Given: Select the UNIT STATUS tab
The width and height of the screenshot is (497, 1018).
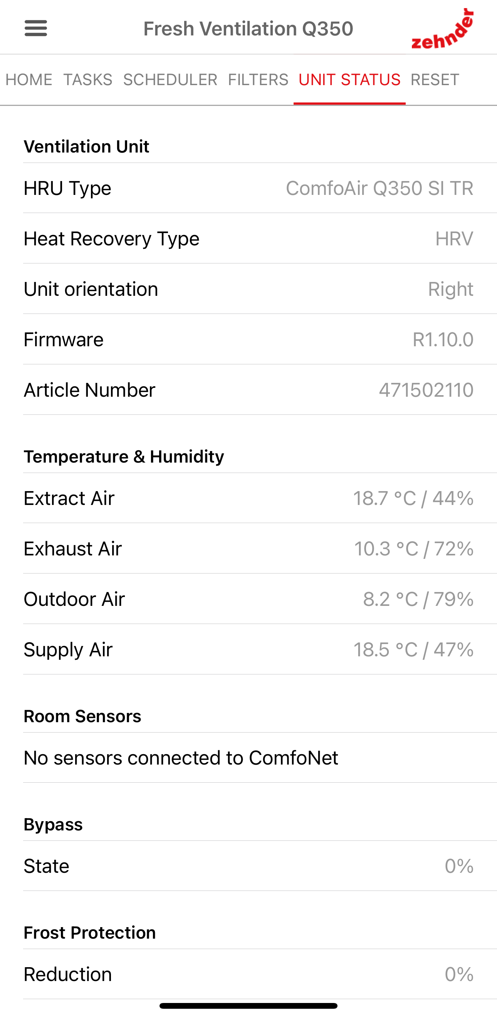Looking at the screenshot, I should (x=349, y=80).
